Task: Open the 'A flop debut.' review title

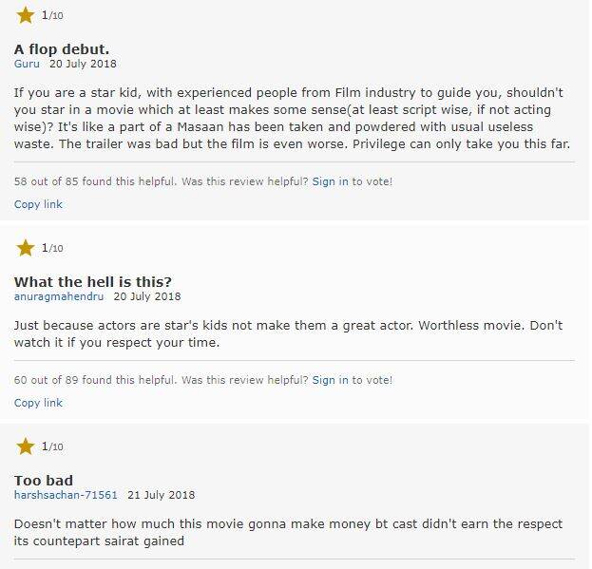Action: point(62,49)
